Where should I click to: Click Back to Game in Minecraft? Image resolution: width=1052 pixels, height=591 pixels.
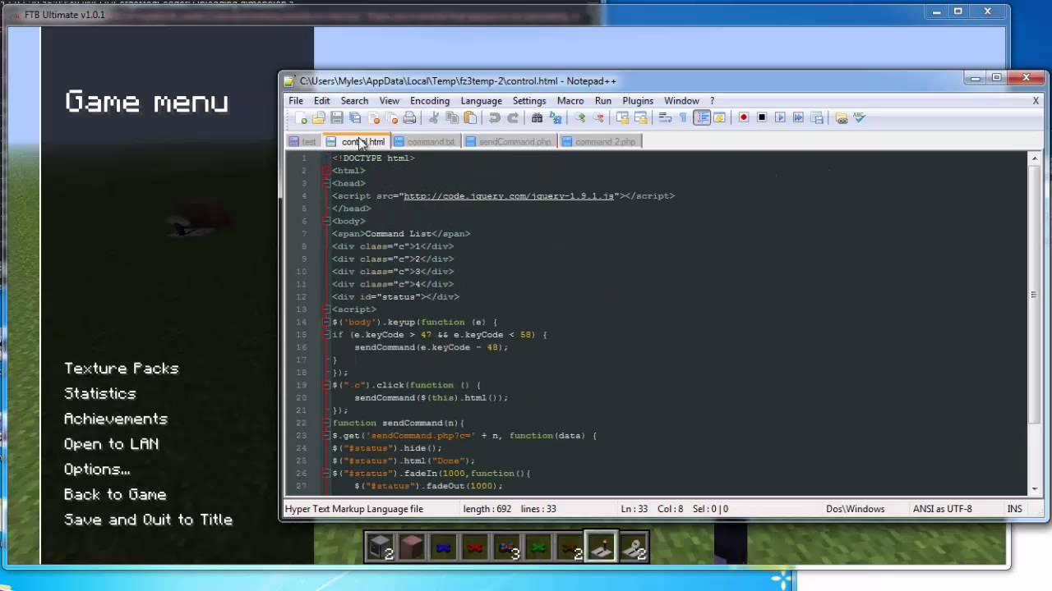[x=115, y=495]
